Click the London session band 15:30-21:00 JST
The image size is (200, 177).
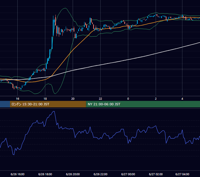(x=48, y=104)
